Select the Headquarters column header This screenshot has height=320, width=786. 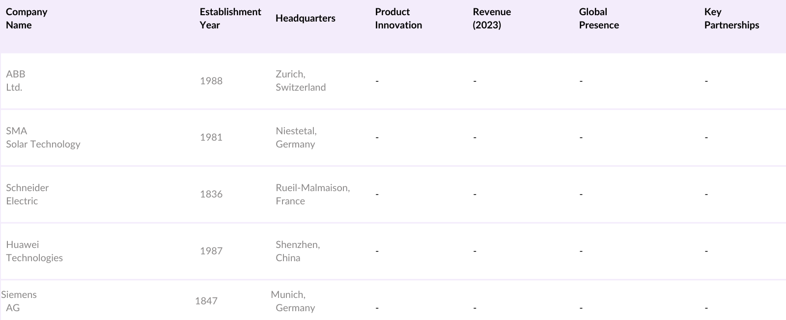(x=305, y=19)
